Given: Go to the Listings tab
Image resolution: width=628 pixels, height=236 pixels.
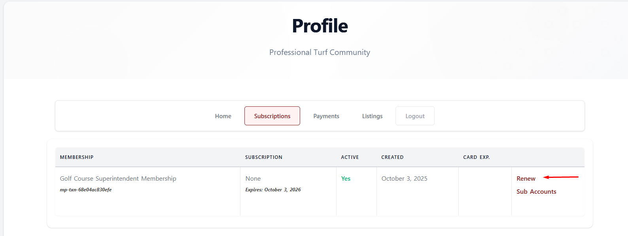Looking at the screenshot, I should 372,116.
